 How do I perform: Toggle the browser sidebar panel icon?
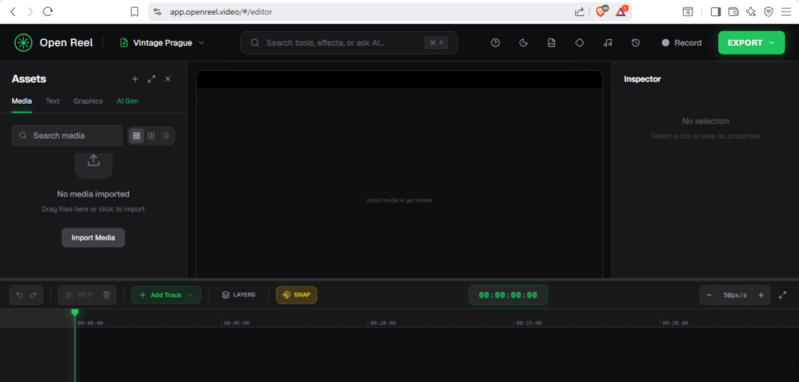pyautogui.click(x=715, y=12)
